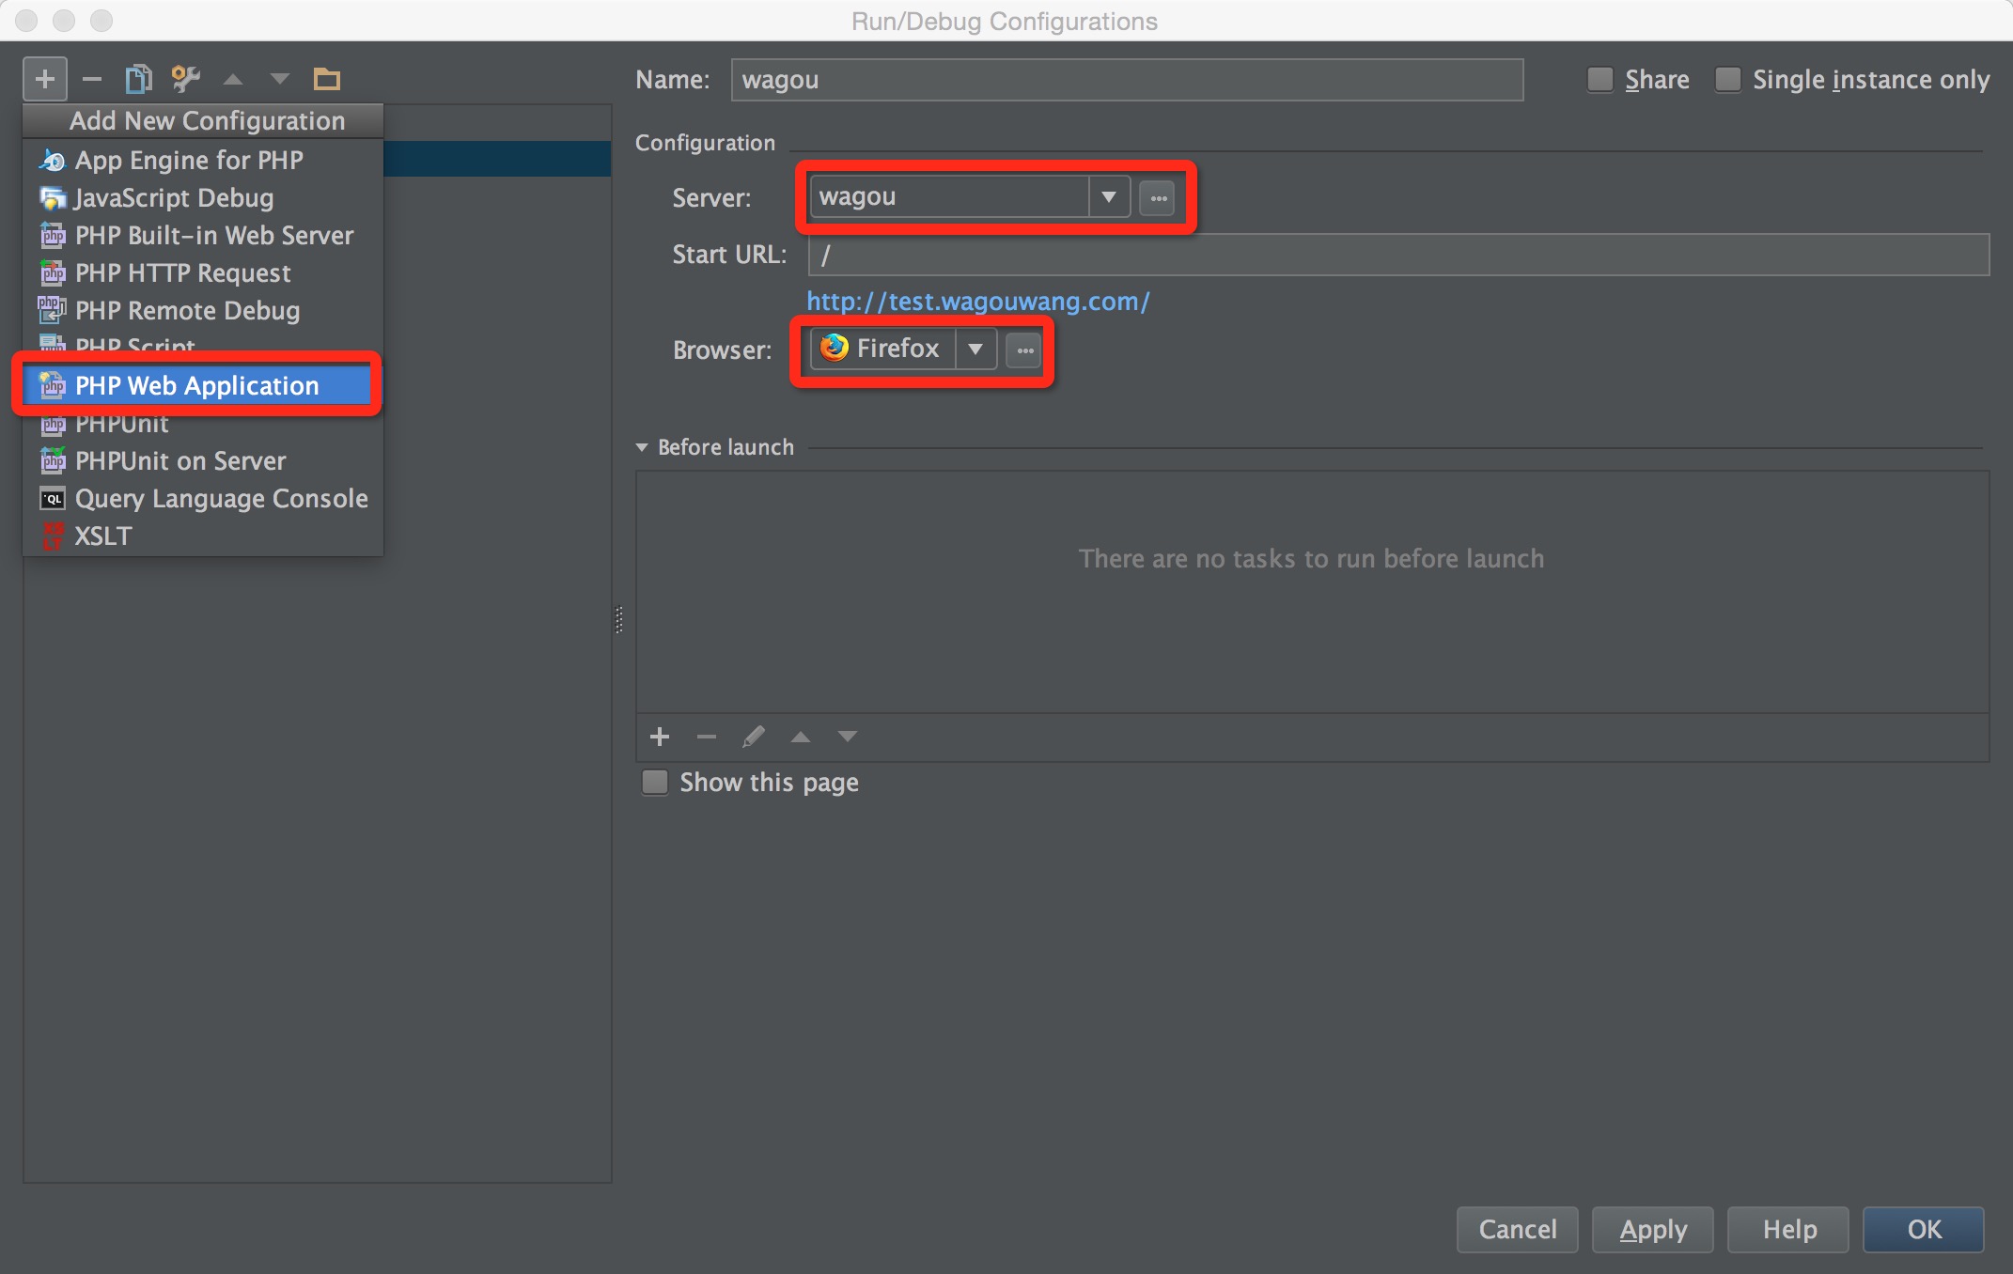Image resolution: width=2013 pixels, height=1274 pixels.
Task: Open Edit Defaults wrench icon
Action: point(185,80)
